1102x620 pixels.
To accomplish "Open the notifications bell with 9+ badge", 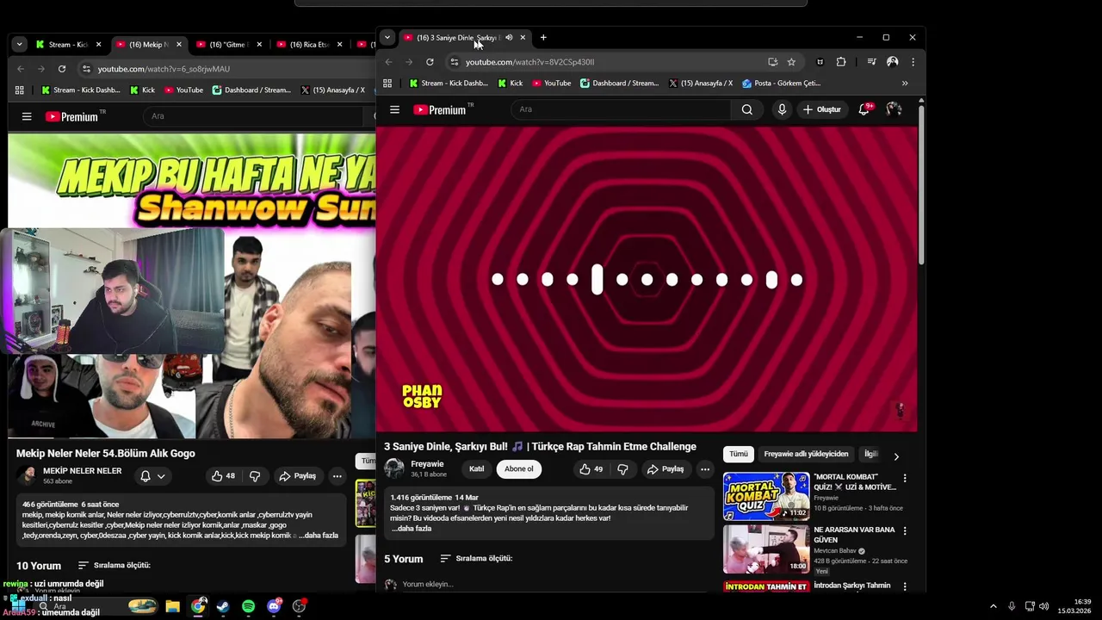I will coord(864,109).
